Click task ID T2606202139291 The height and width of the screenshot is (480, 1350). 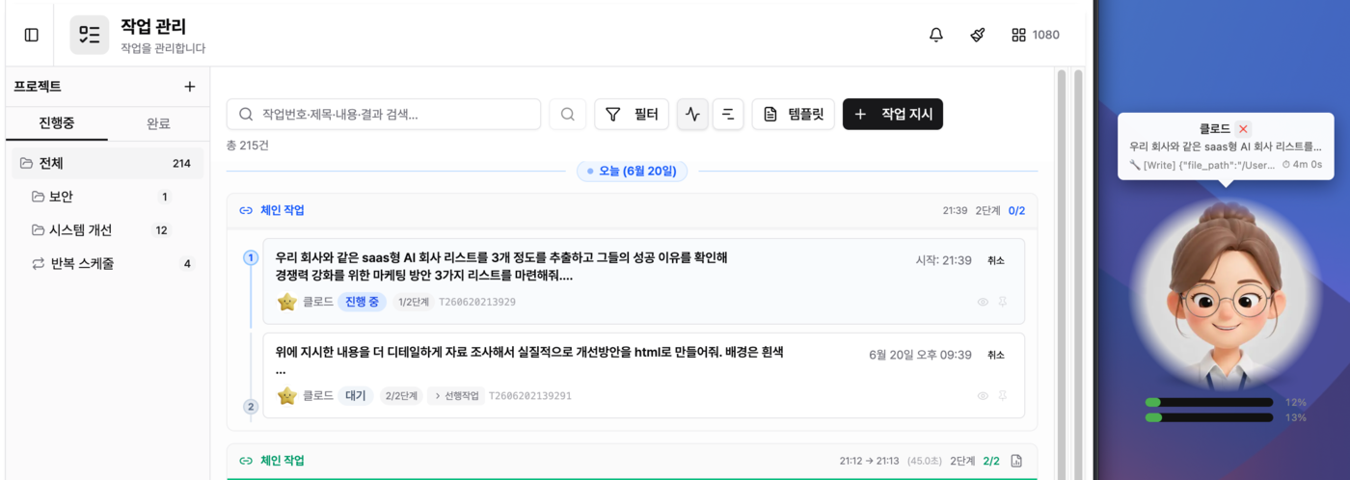530,395
